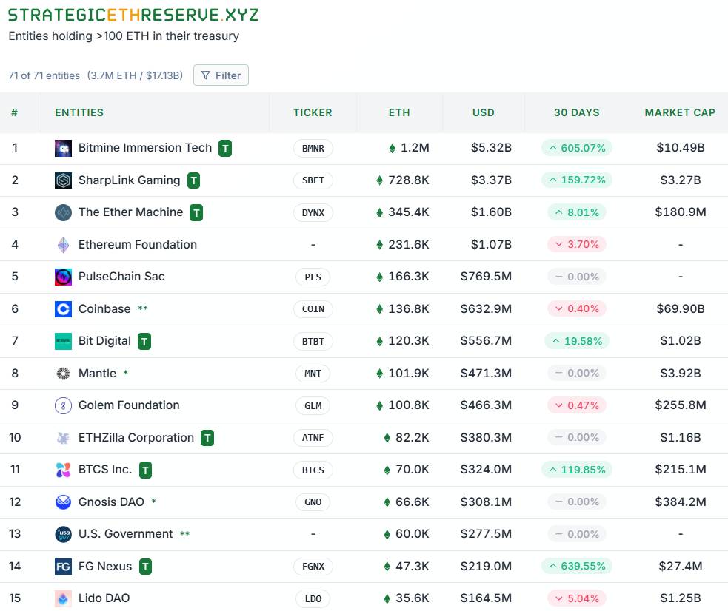This screenshot has height=611, width=728.
Task: Click the green T badge beside The Ether Machine
Action: (196, 213)
